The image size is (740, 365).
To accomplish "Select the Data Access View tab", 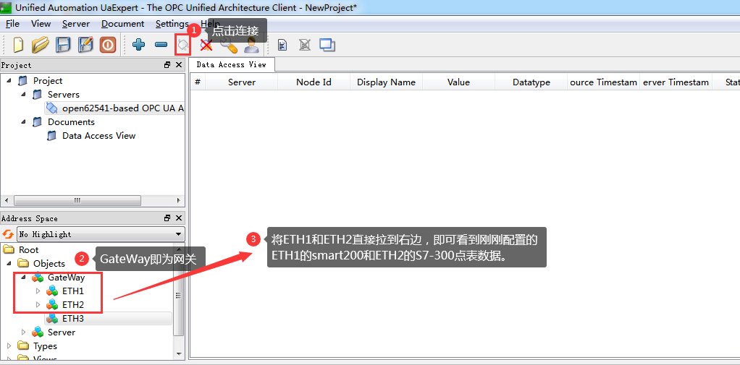I will (x=231, y=64).
